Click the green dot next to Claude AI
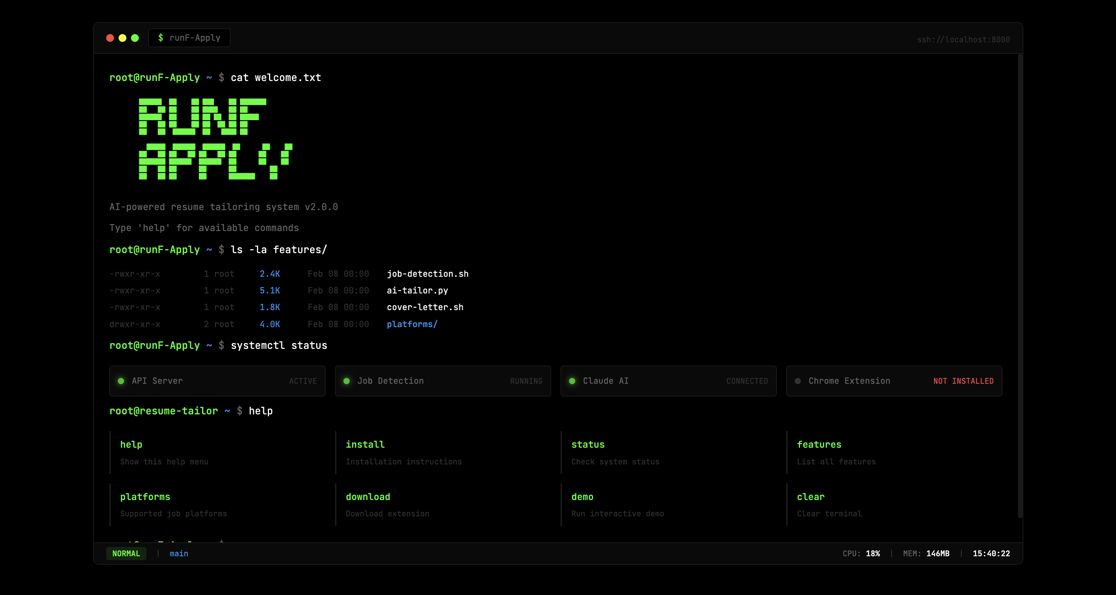 point(572,381)
